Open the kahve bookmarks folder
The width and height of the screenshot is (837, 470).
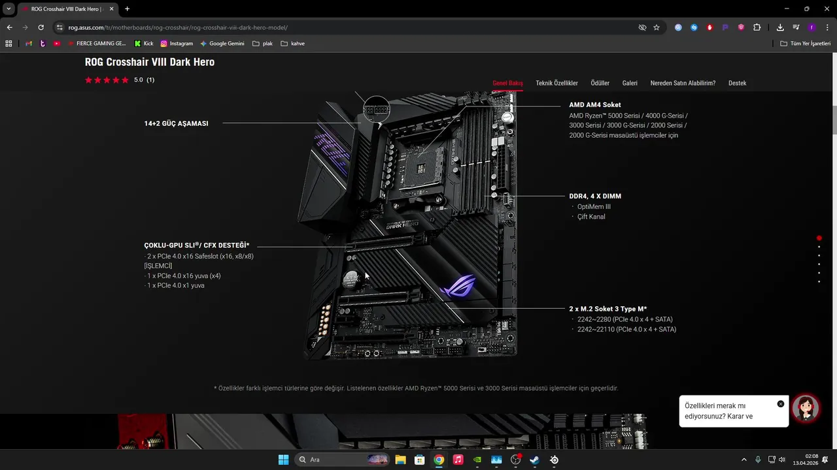pos(292,44)
